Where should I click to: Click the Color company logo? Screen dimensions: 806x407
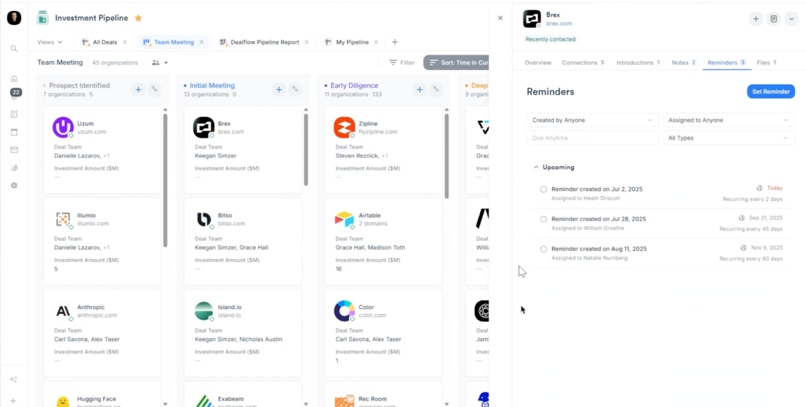click(345, 311)
